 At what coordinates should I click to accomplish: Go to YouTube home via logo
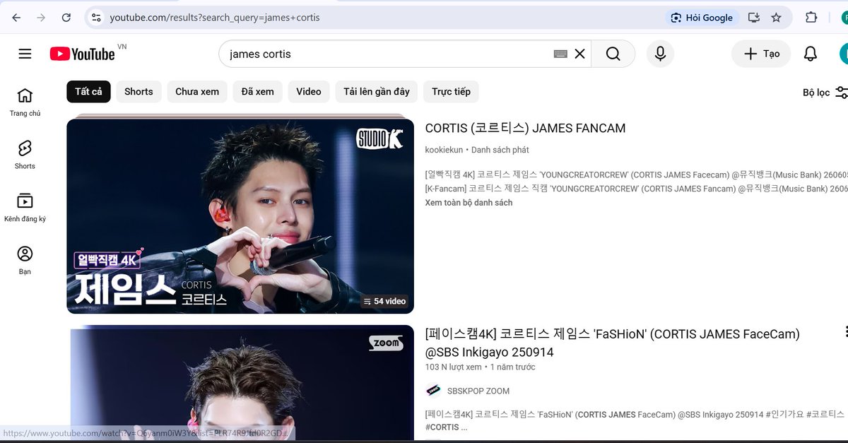coord(83,54)
